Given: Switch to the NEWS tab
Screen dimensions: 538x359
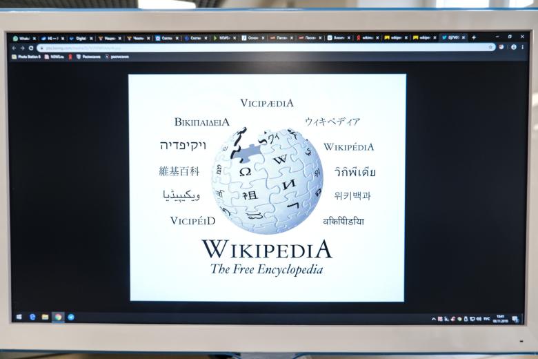Looking at the screenshot, I should click(x=223, y=38).
